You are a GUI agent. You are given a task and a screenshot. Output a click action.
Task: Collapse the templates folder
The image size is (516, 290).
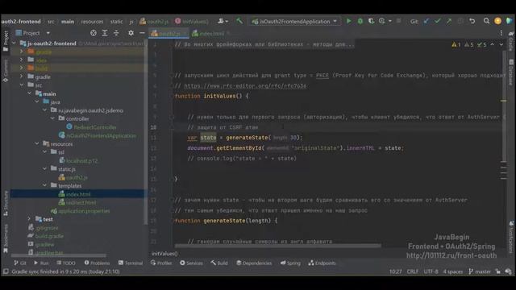point(45,185)
